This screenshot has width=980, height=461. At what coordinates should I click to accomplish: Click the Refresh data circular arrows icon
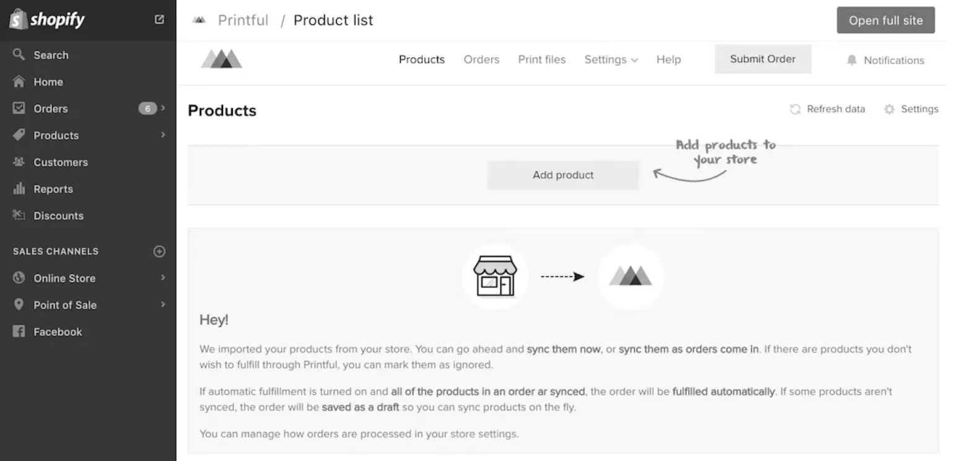coord(795,109)
